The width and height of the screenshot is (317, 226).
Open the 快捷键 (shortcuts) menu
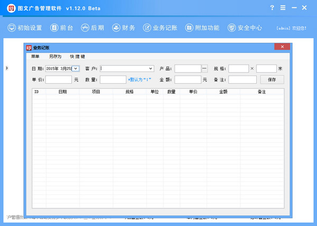(x=77, y=56)
